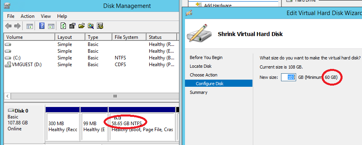Open the View menu
The image size is (362, 145).
coord(46,16)
